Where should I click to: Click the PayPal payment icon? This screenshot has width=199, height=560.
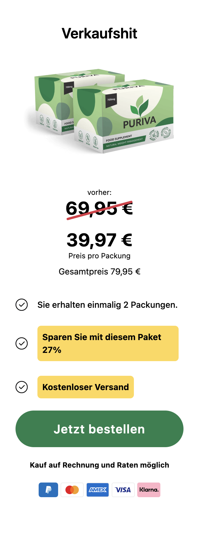[x=48, y=490]
